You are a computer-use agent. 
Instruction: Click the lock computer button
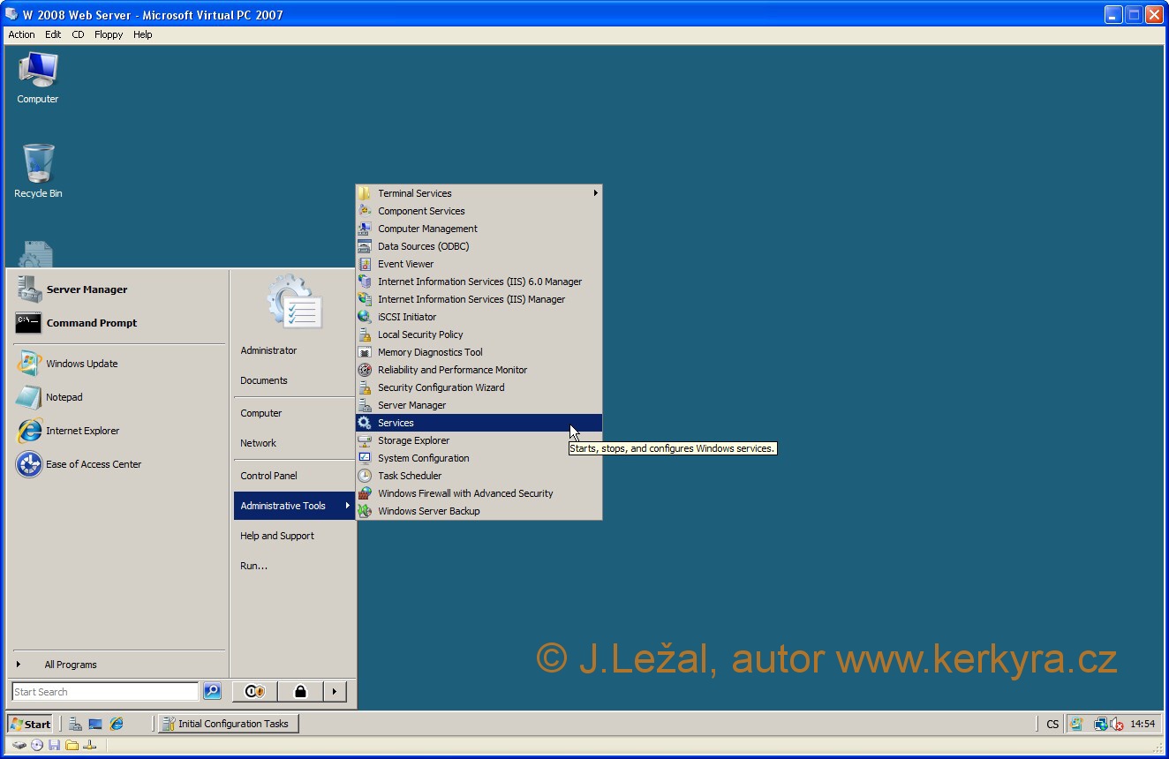pos(300,691)
